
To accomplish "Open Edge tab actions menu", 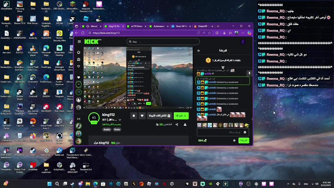I will click(76, 26).
